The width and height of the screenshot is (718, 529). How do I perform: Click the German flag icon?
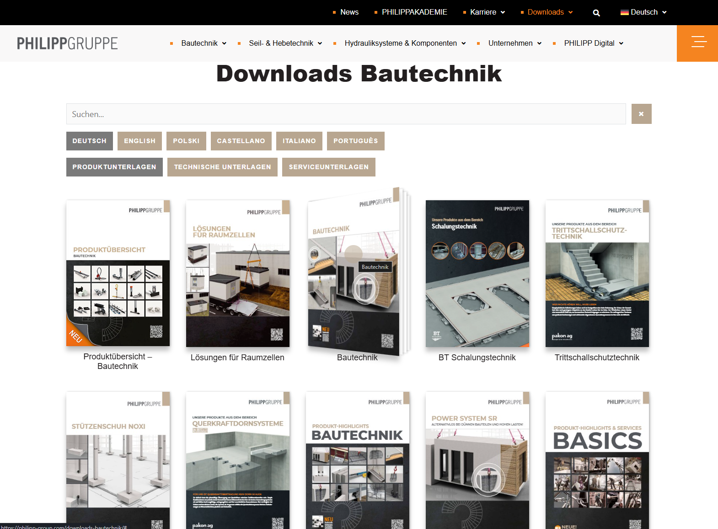624,12
